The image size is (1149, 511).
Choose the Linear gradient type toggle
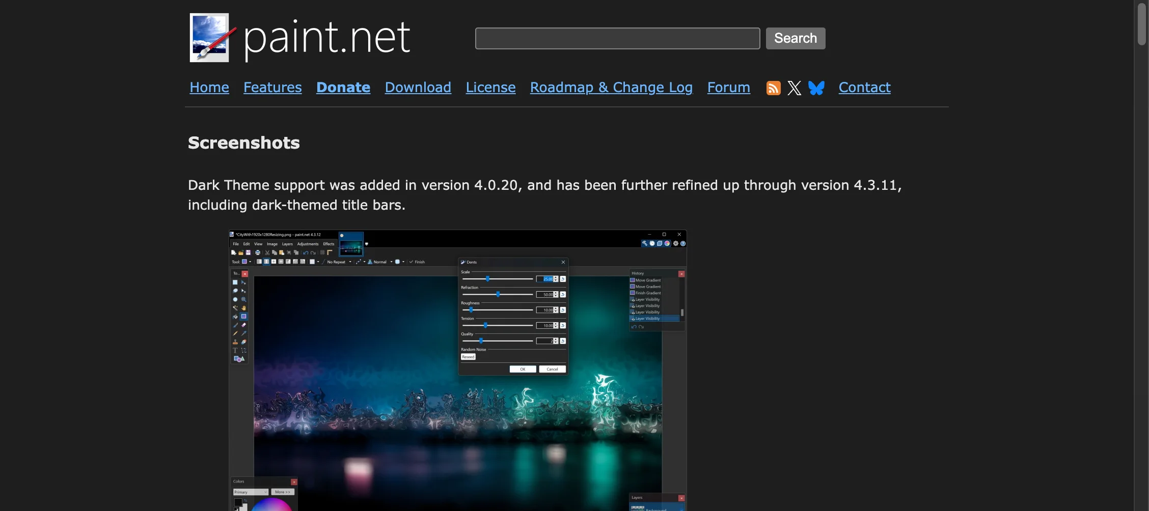pyautogui.click(x=259, y=262)
